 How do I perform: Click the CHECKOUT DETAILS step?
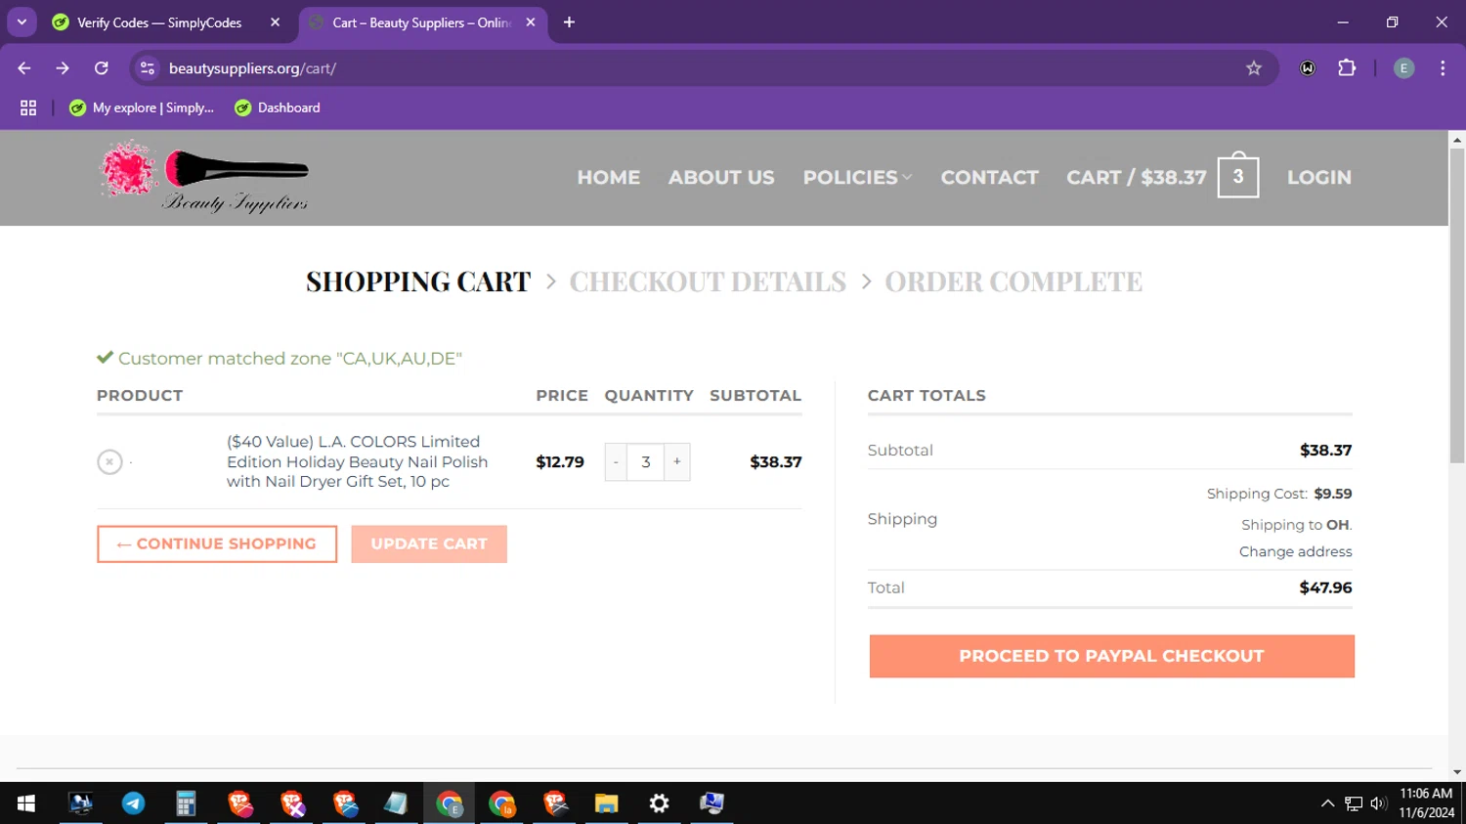(x=708, y=282)
